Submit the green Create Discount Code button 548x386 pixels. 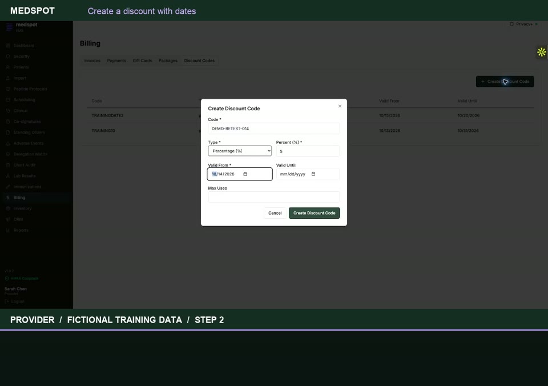tap(314, 213)
